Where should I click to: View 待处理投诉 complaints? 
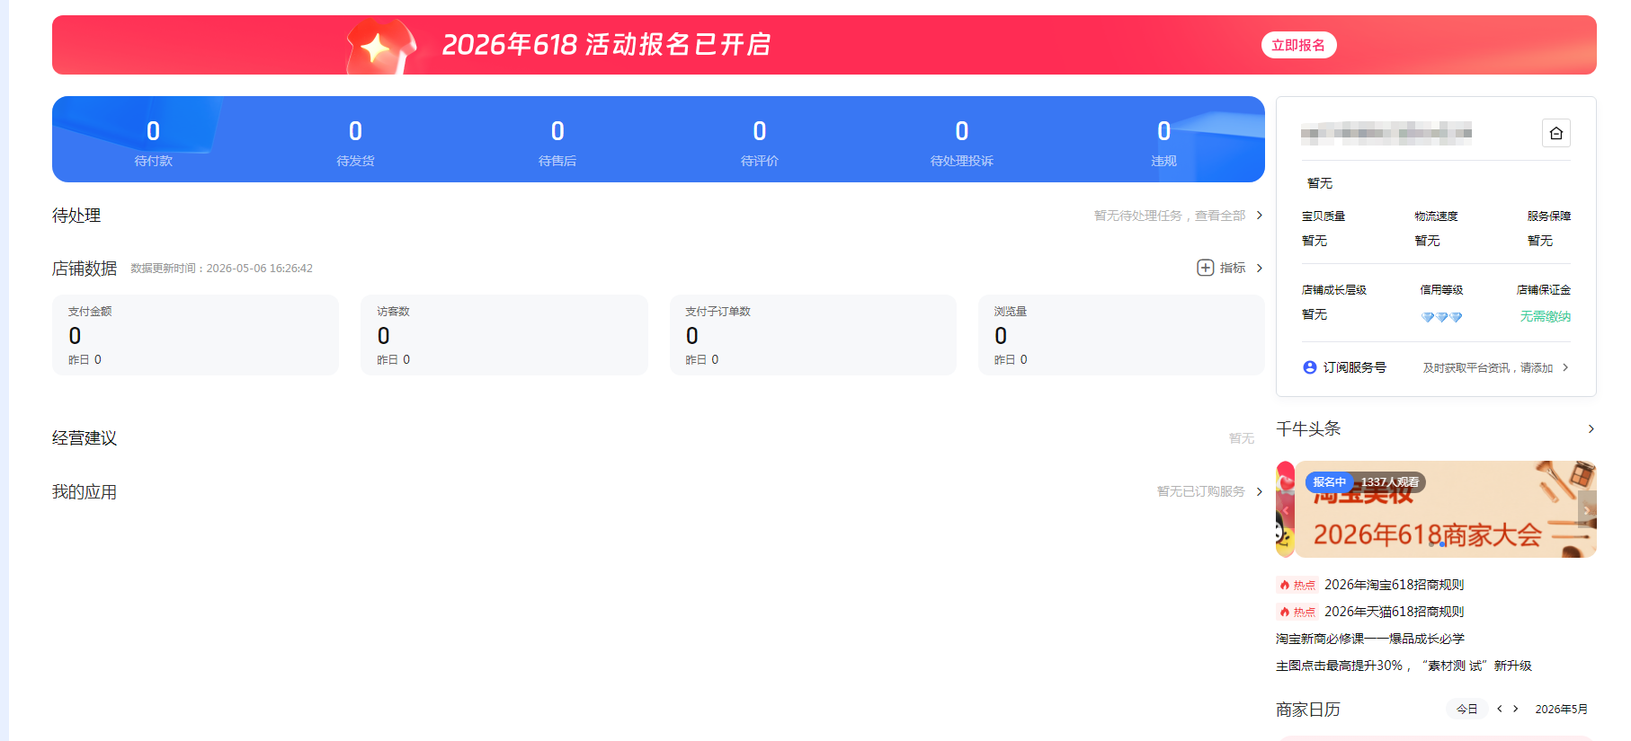(x=962, y=142)
